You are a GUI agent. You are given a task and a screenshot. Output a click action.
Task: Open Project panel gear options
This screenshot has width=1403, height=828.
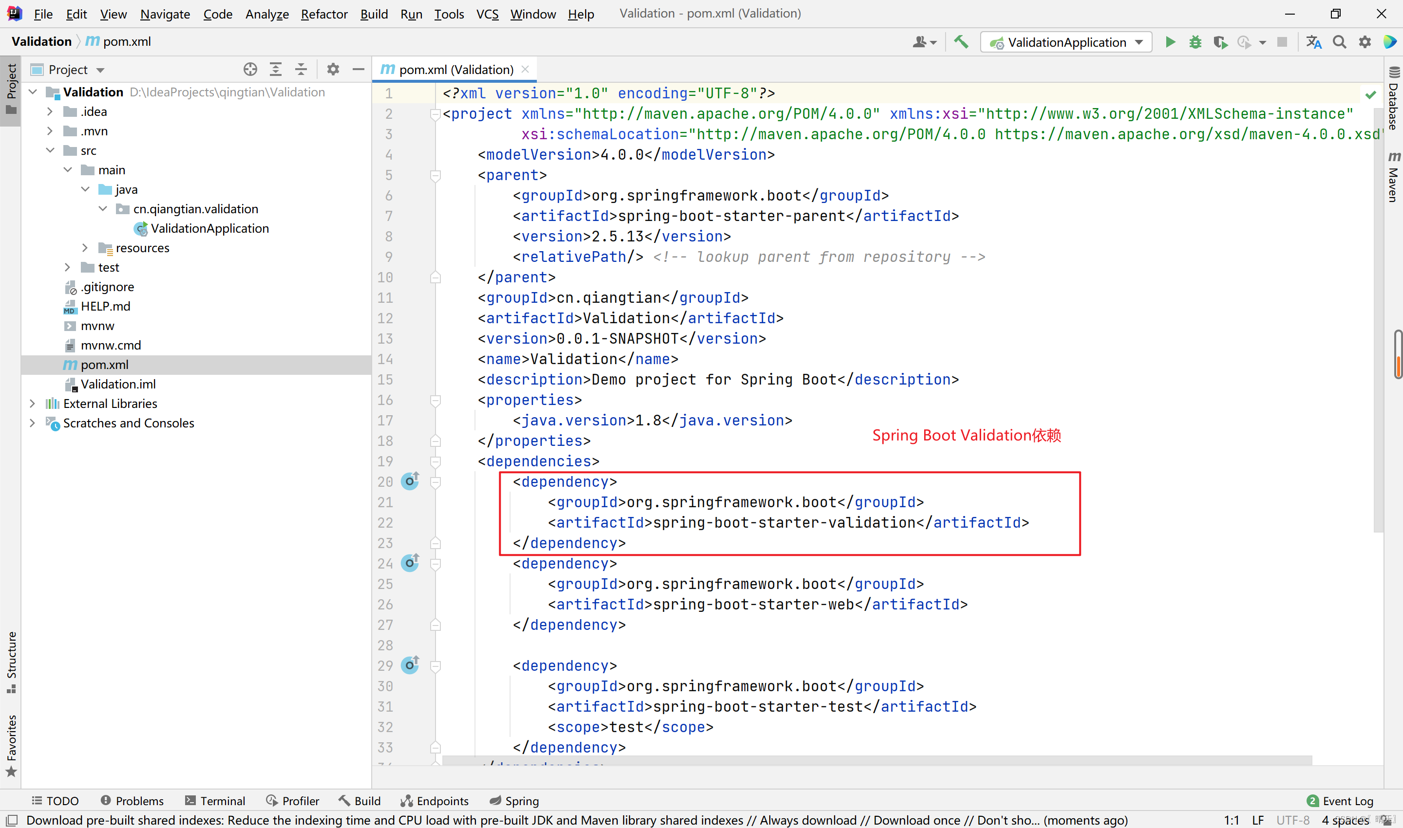tap(333, 69)
